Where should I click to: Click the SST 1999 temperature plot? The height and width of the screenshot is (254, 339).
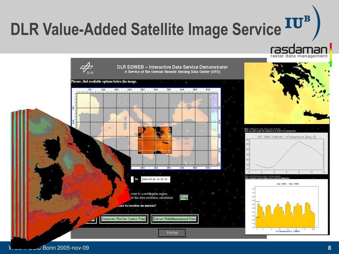click(286, 154)
